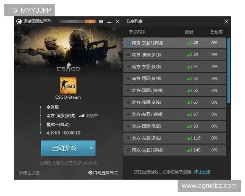Sort by 延迟 latency column header
245x196 pixels.
point(189,32)
